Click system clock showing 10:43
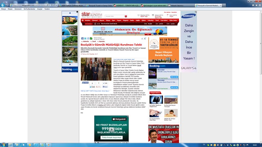 click(x=255, y=145)
